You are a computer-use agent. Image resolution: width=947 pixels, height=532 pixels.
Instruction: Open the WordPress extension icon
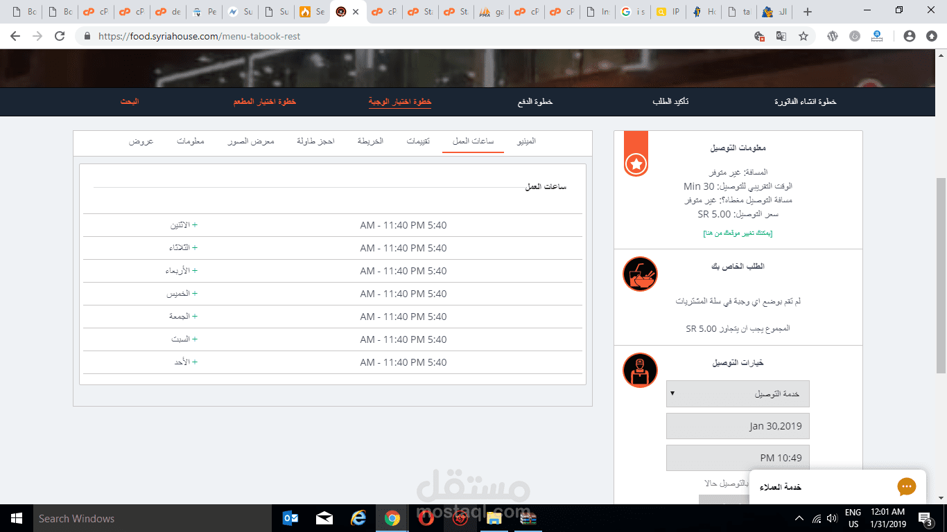coord(833,36)
